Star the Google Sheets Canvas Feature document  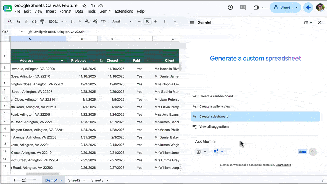click(84, 6)
